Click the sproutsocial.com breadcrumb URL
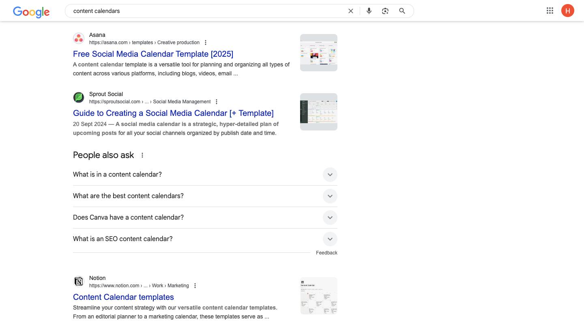Screen dimensions: 584x329 tap(150, 102)
